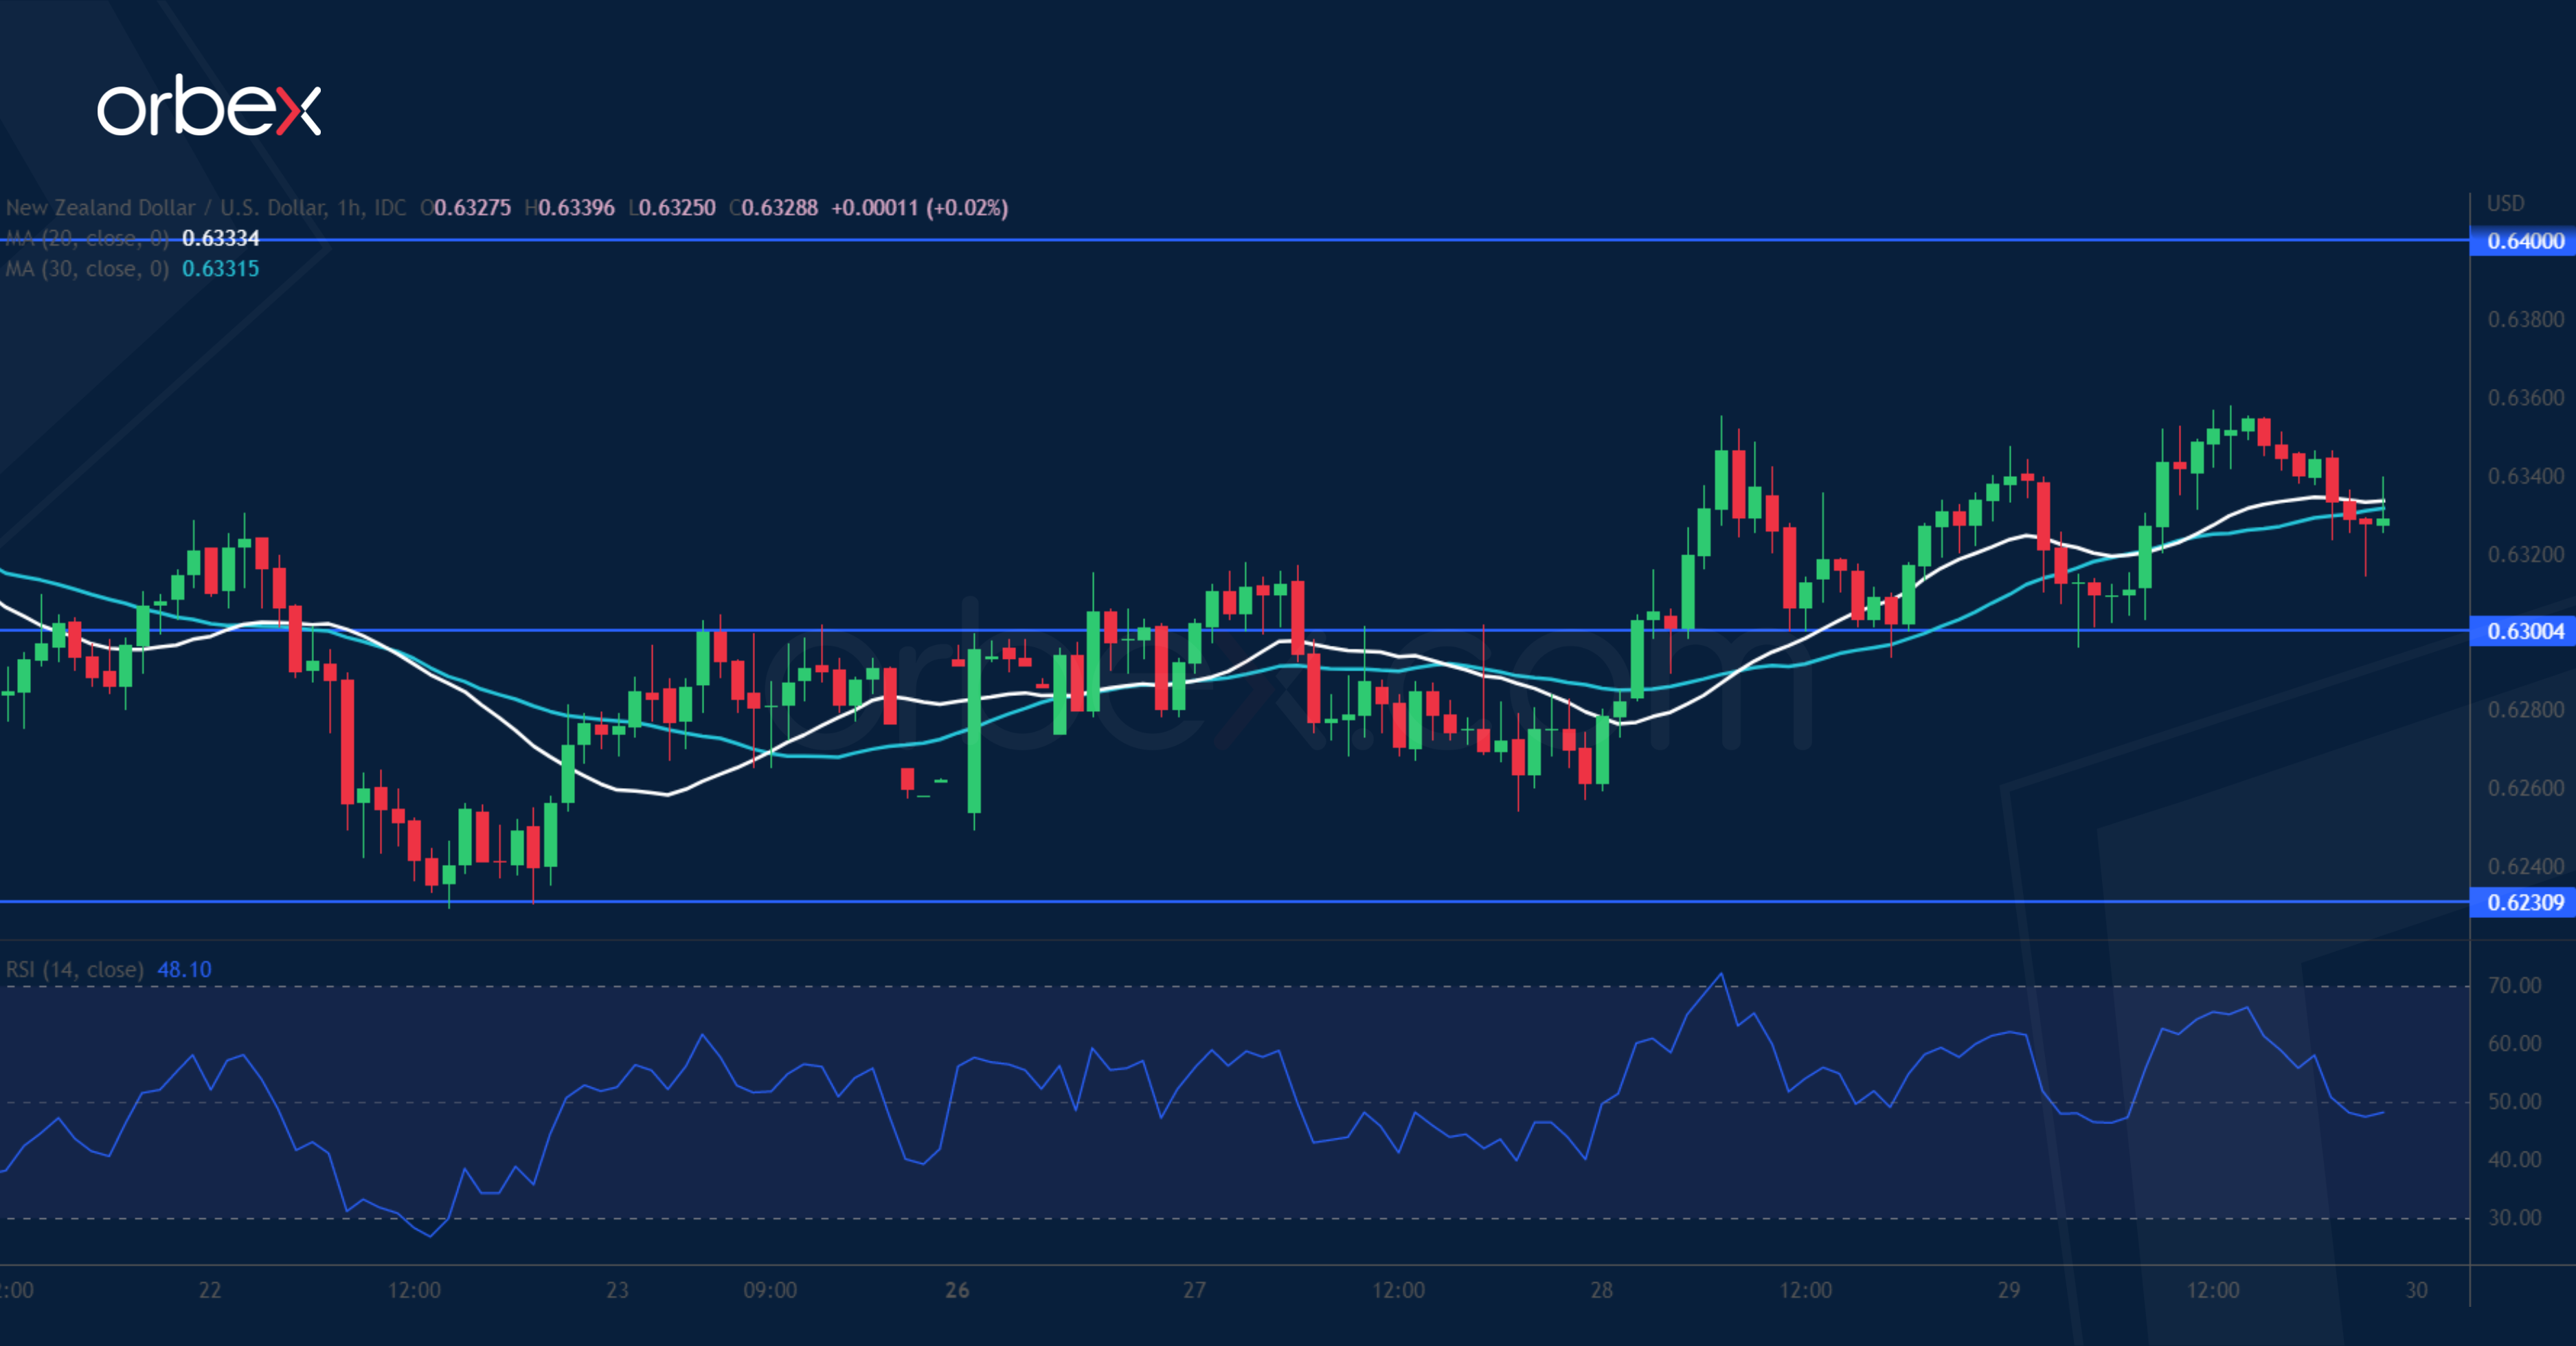Click the MA (30, close, 0) indicator label

(87, 269)
